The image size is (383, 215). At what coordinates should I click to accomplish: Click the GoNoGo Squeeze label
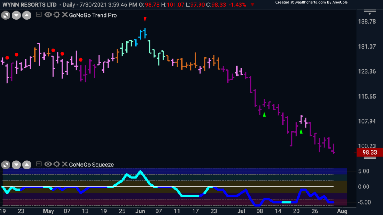point(91,165)
